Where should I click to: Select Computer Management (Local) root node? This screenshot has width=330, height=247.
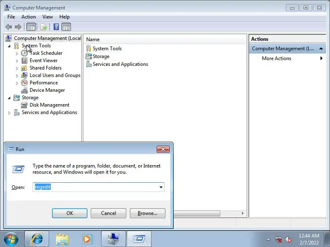(x=47, y=38)
